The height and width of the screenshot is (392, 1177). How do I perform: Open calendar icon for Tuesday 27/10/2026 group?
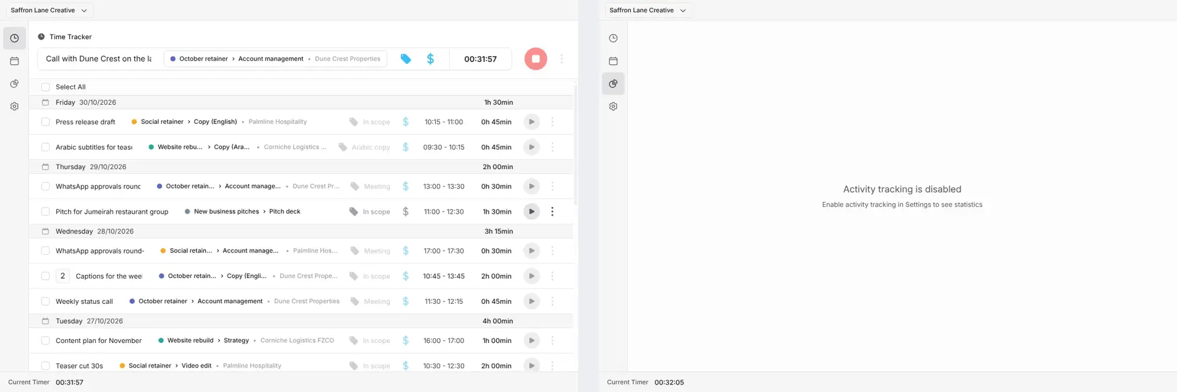coord(45,321)
